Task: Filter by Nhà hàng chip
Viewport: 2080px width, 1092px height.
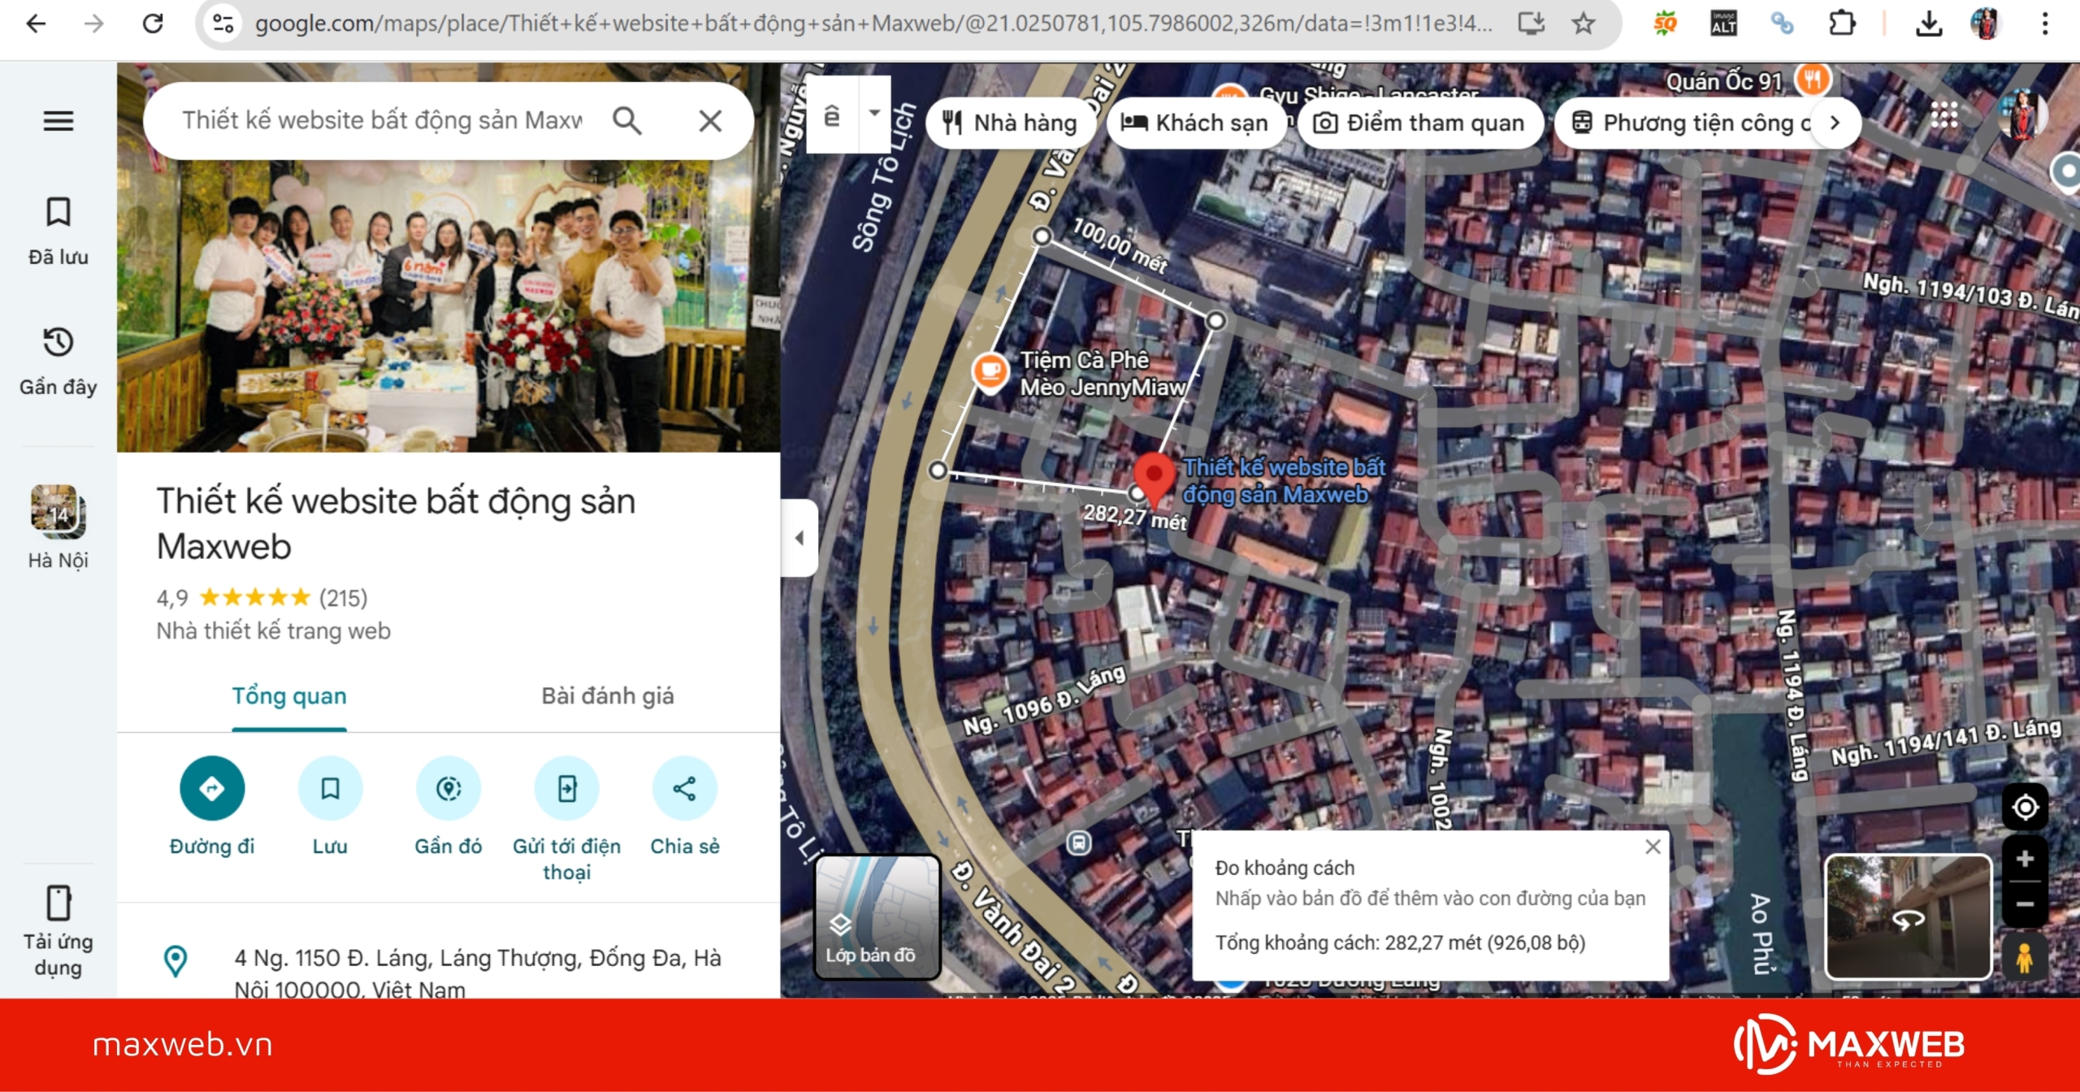Action: (x=1009, y=123)
